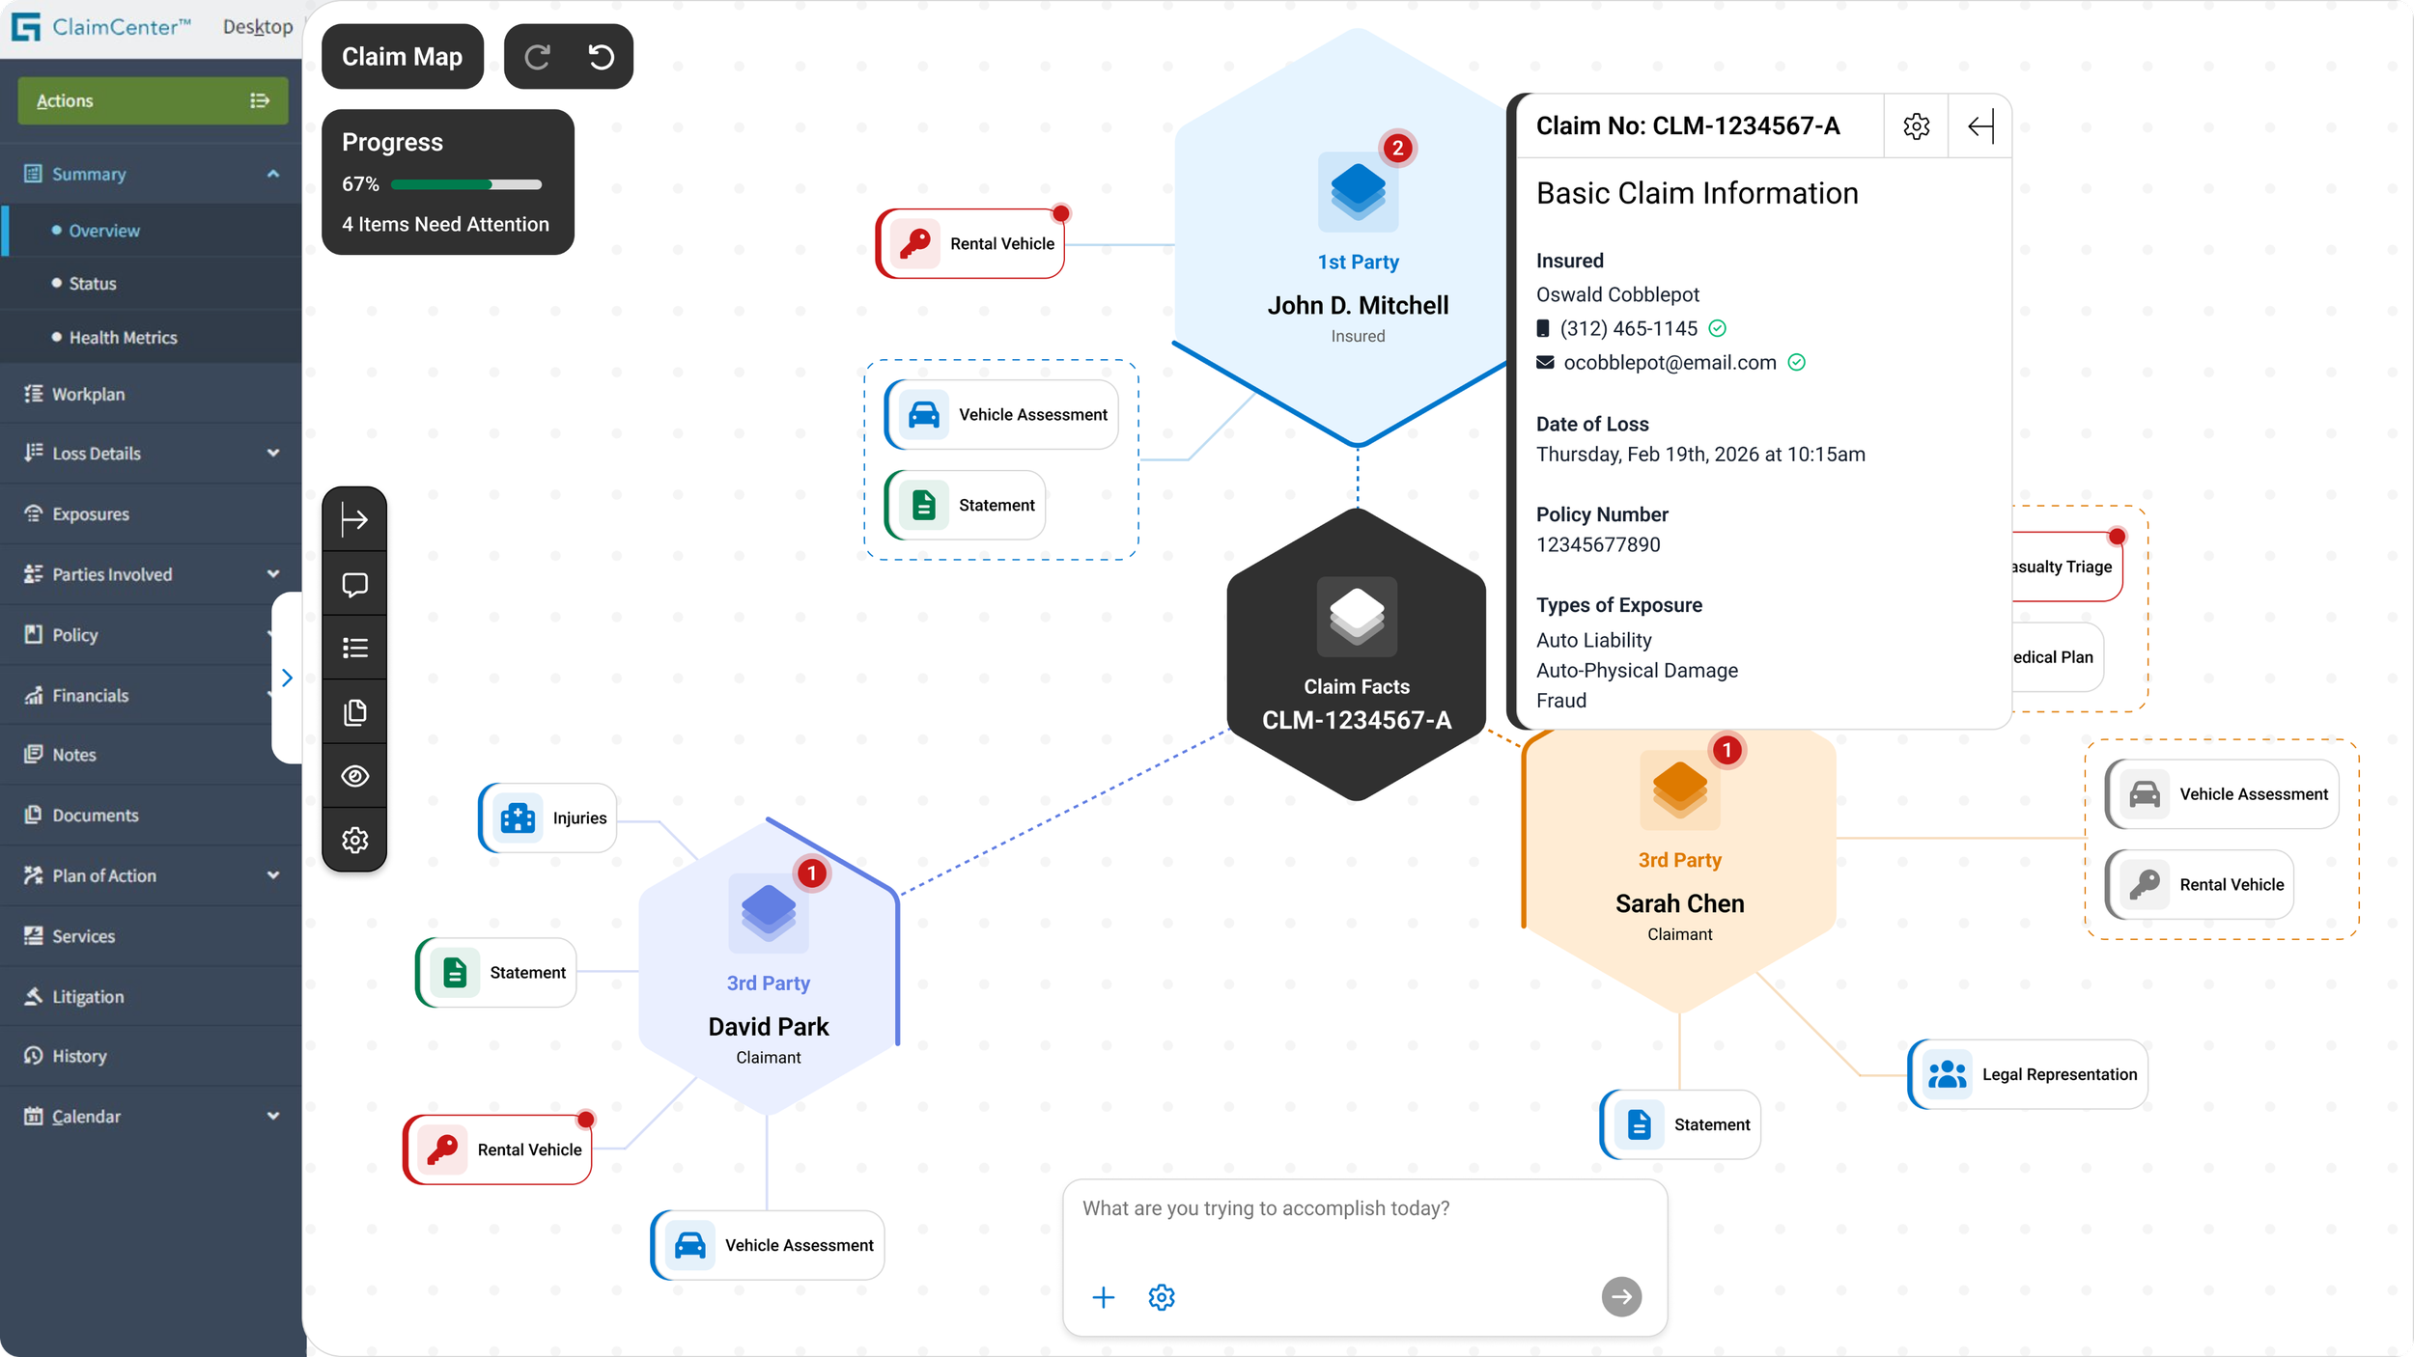Open Statement node left of David Park

[x=496, y=973]
